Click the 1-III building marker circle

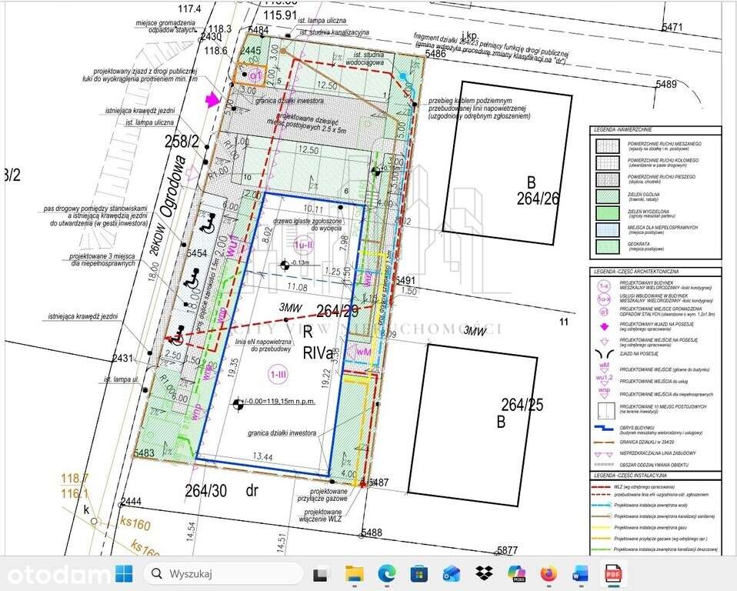278,375
